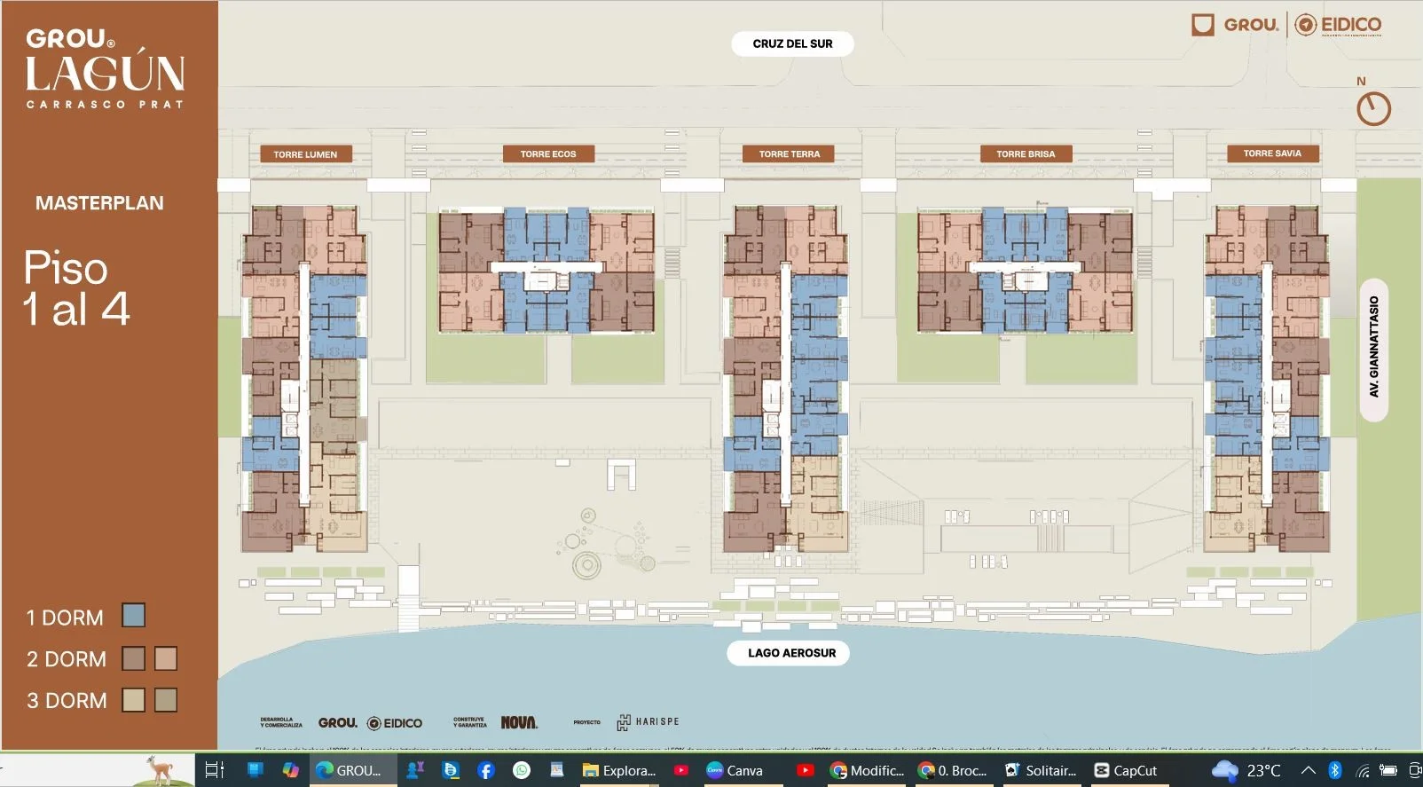Open WhatsApp from the taskbar
Viewport: 1423px width, 787px height.
pos(522,770)
